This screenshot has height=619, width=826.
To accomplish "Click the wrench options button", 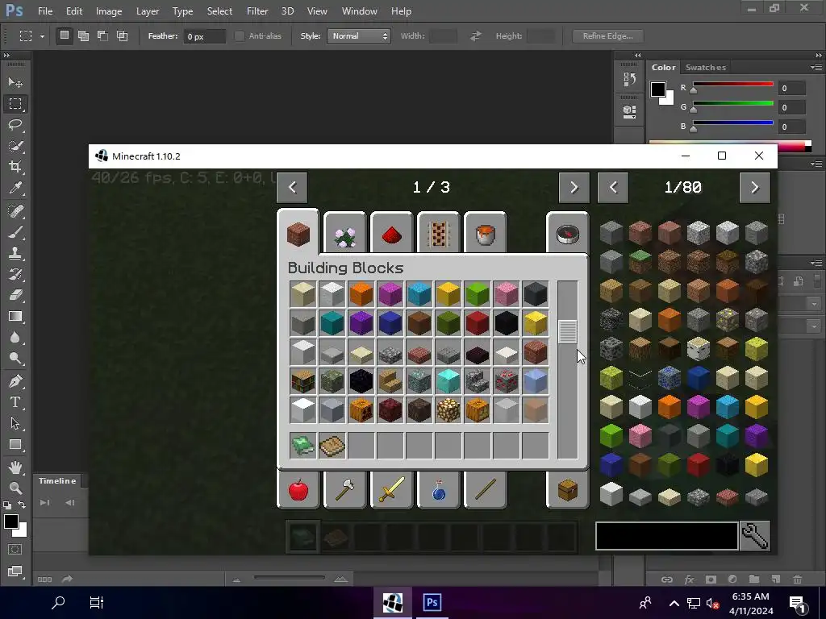I will tap(755, 536).
